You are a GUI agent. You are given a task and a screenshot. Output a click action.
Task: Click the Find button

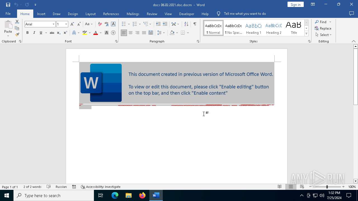coord(321,22)
